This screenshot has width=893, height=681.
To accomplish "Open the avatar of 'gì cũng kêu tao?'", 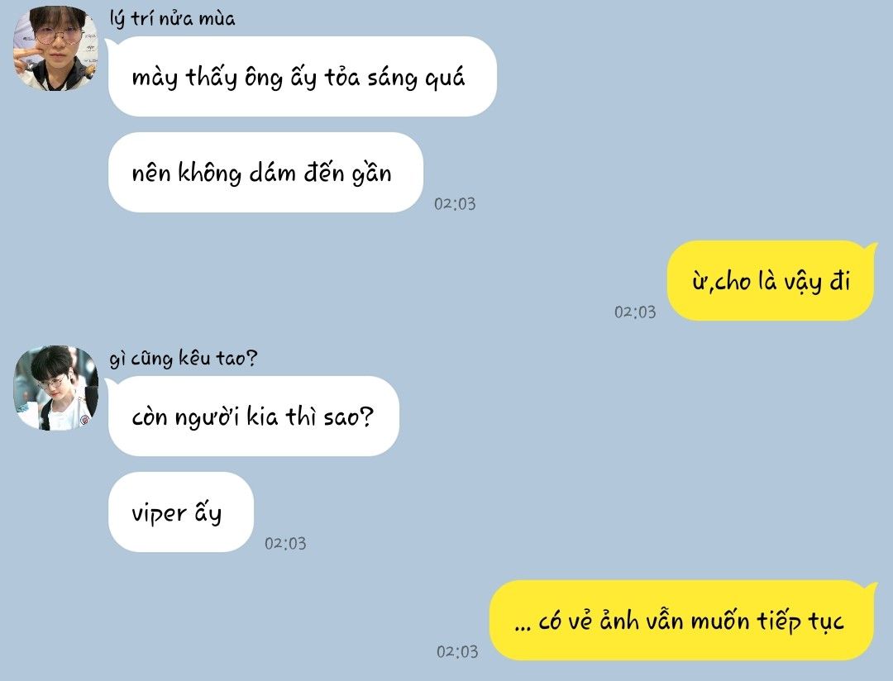I will tap(55, 388).
